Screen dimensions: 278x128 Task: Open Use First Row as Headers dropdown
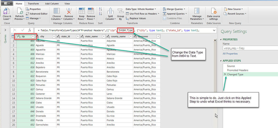[x=142, y=14]
